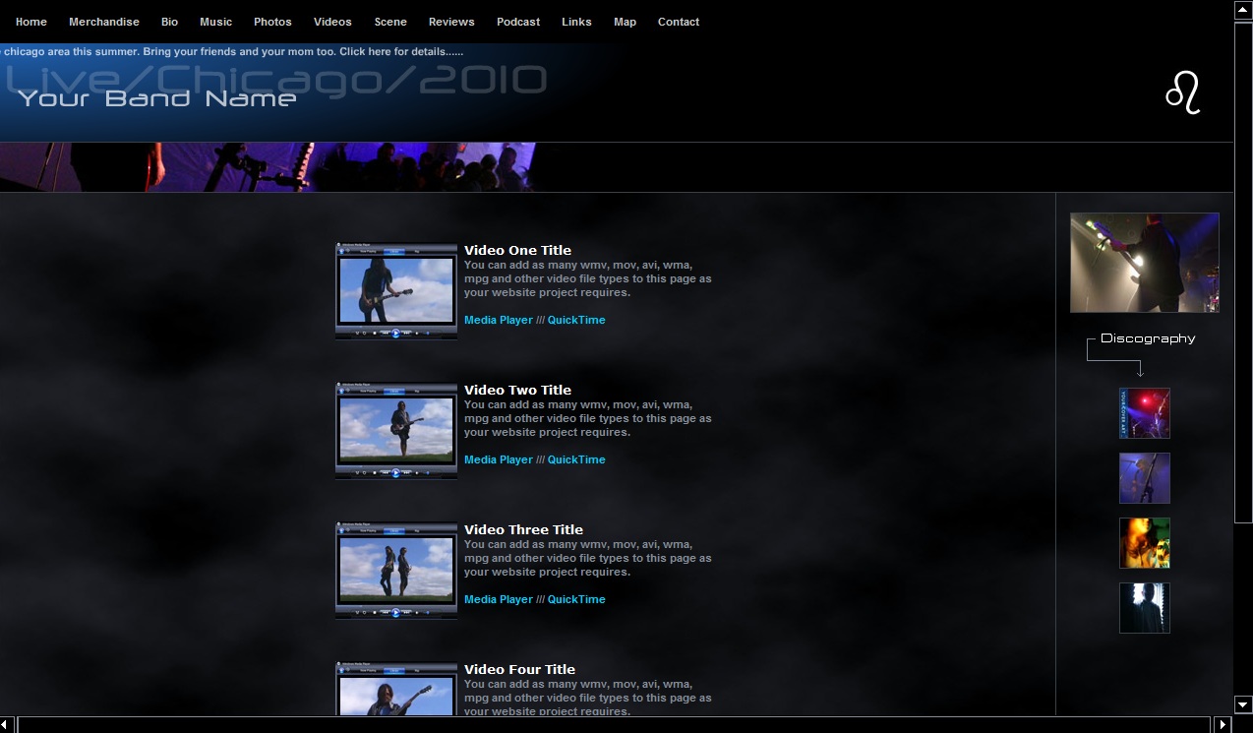
Task: Open the fourth discography album with silhouette
Action: coord(1145,608)
